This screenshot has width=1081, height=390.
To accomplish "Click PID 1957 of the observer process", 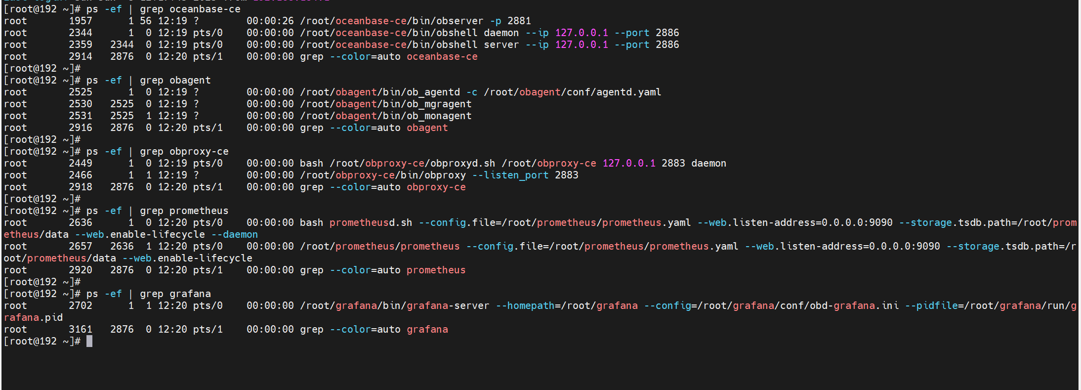I will click(81, 21).
